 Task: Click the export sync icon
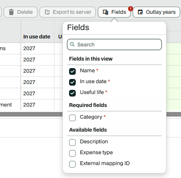tap(47, 12)
